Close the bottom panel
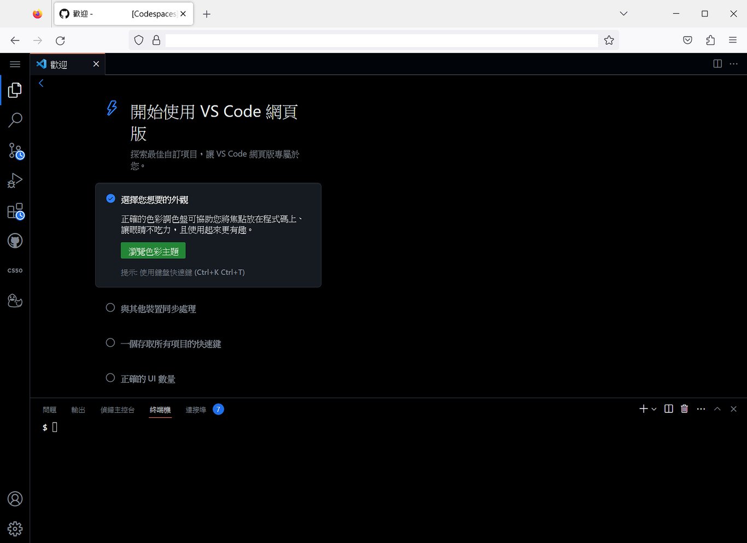 pyautogui.click(x=734, y=409)
